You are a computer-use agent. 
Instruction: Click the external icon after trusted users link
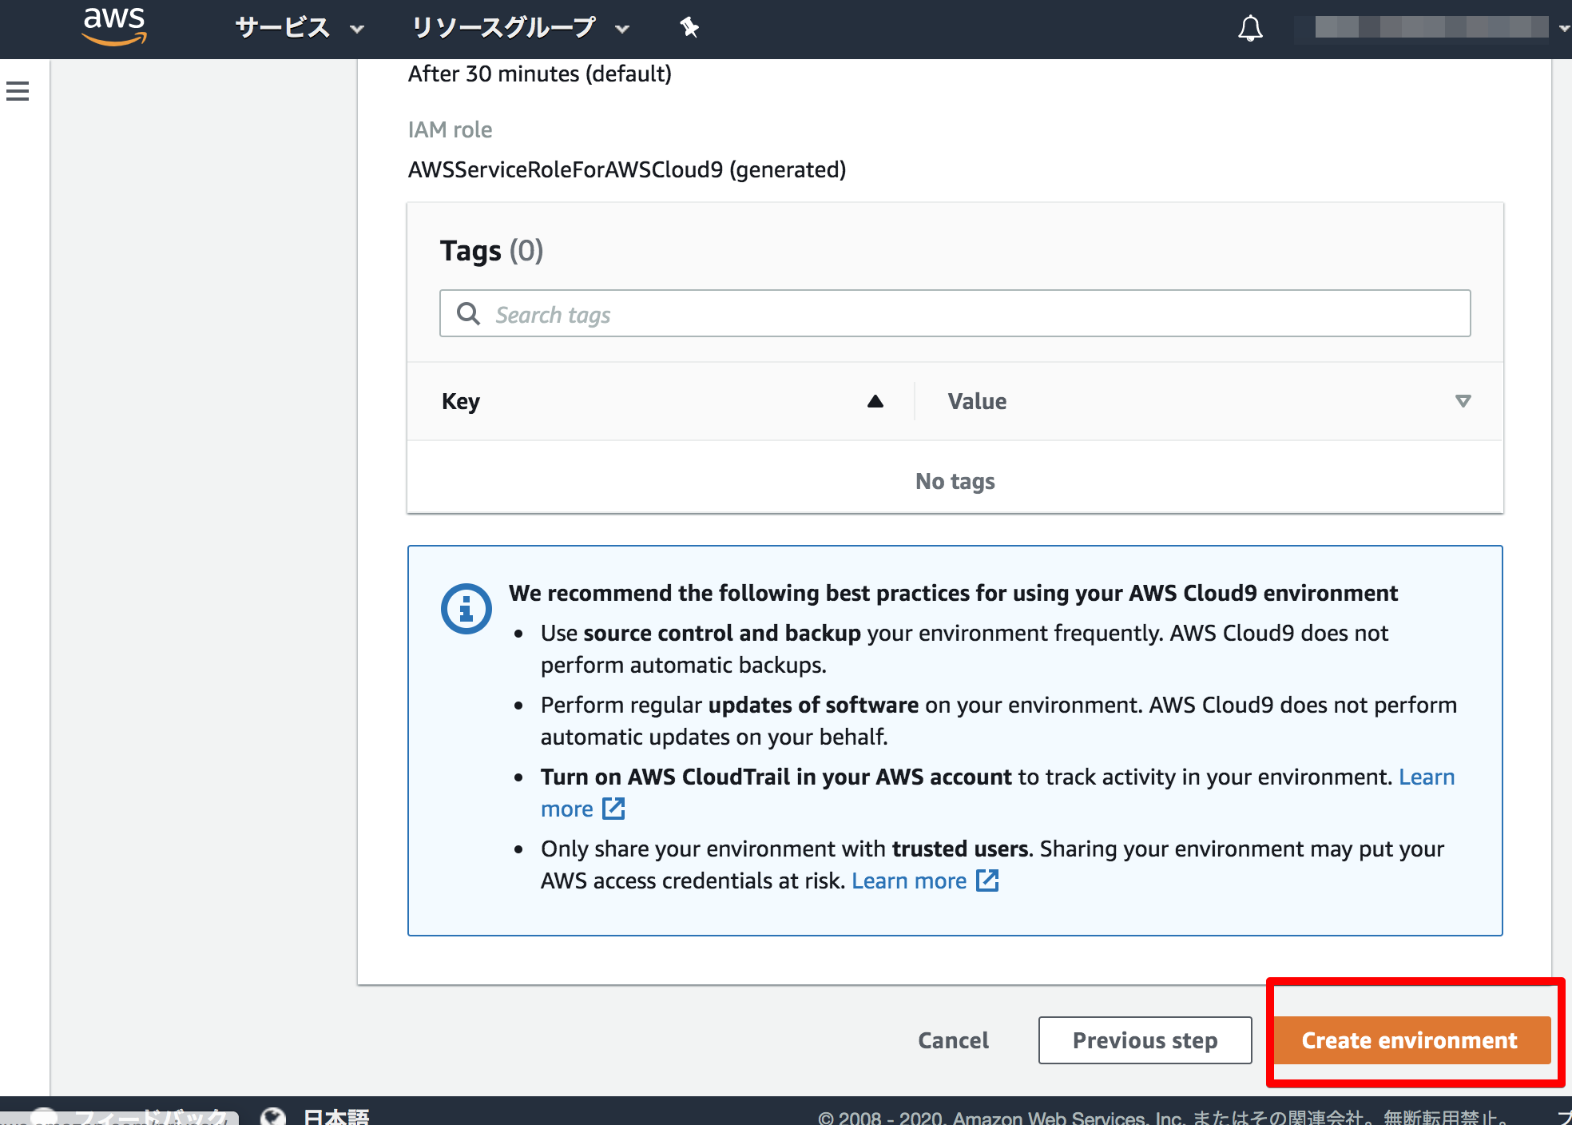click(988, 881)
